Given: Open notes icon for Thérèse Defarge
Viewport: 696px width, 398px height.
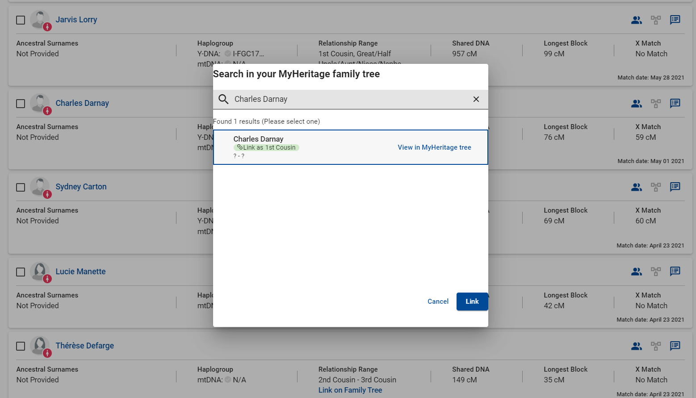Looking at the screenshot, I should click(675, 346).
